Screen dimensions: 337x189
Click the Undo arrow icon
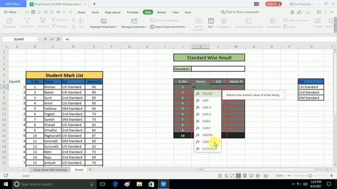(58, 12)
